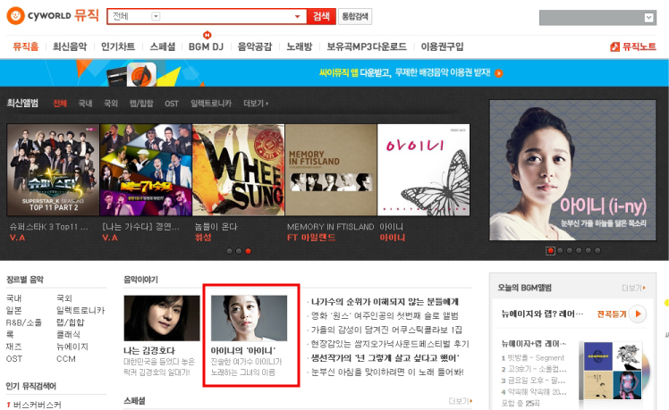The width and height of the screenshot is (669, 410).
Task: Click the top search term 버스커버스커
Action: tap(37, 405)
